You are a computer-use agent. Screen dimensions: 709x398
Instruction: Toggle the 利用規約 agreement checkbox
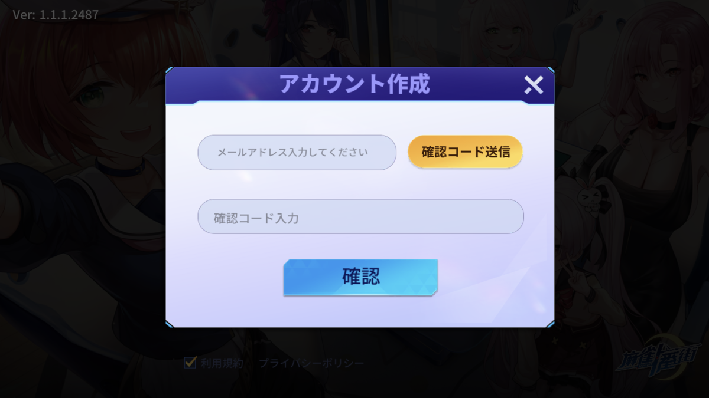[x=190, y=363]
